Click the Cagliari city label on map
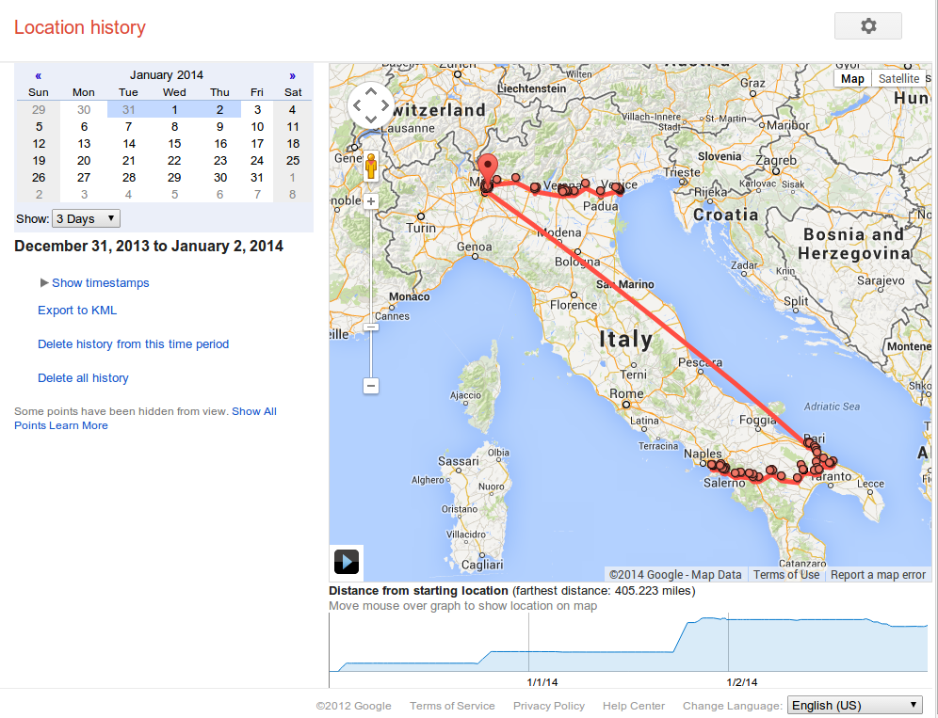This screenshot has width=938, height=718. (x=482, y=565)
